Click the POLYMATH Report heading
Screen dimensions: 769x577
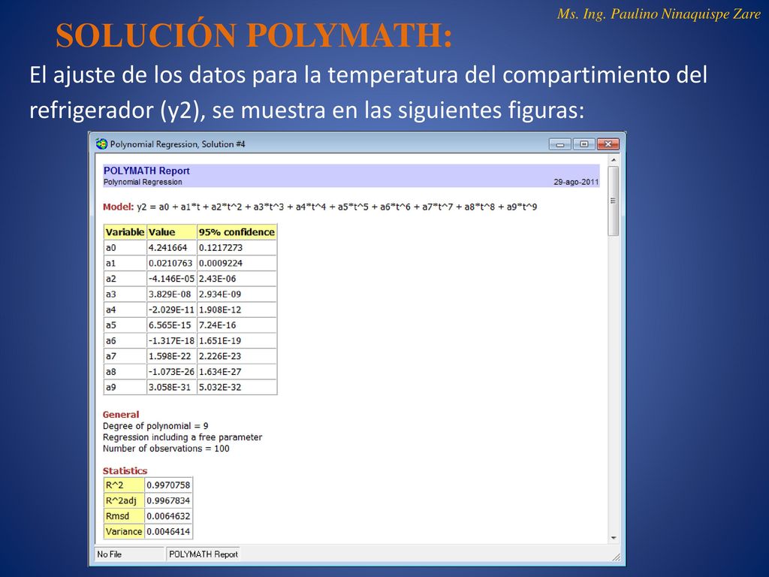[x=146, y=171]
